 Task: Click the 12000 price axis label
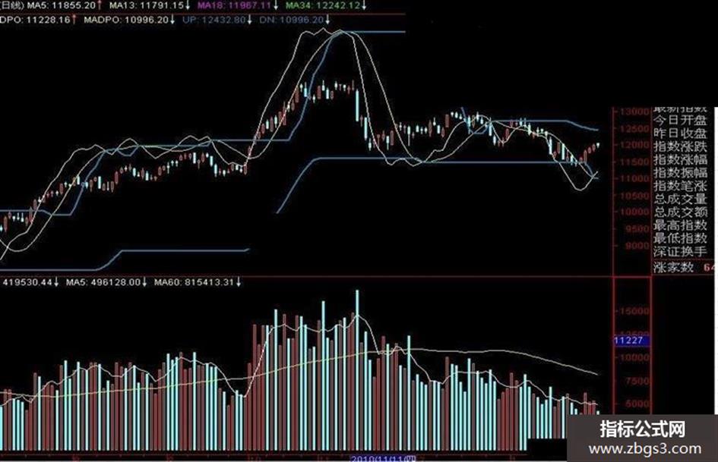[x=634, y=146]
